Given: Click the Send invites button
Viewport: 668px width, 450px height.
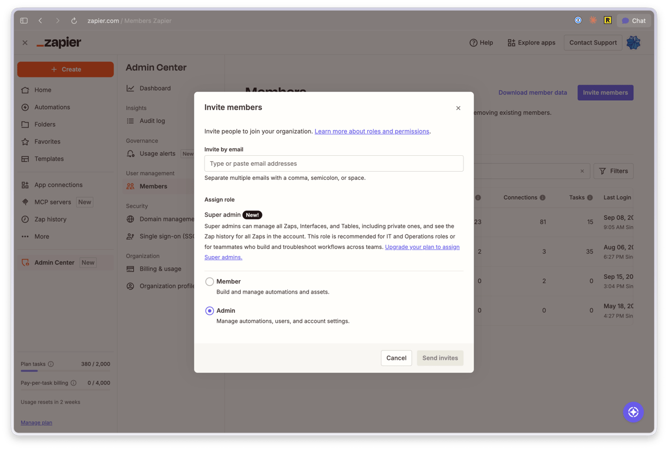Looking at the screenshot, I should pos(439,358).
